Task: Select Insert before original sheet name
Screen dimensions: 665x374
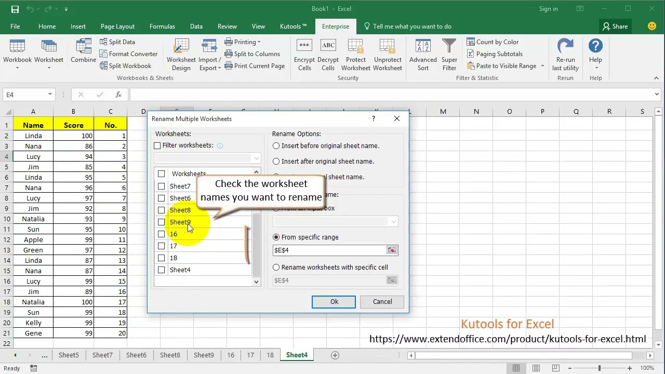Action: [276, 146]
